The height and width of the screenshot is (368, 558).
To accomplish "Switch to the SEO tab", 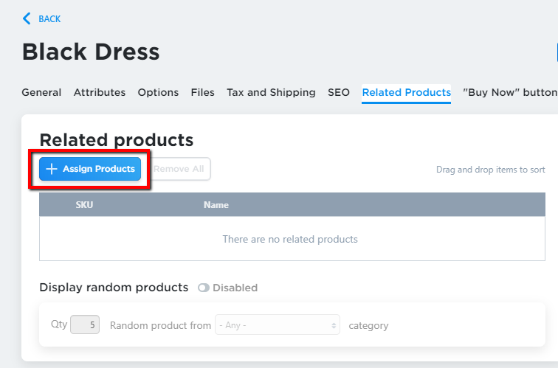I will click(x=339, y=92).
